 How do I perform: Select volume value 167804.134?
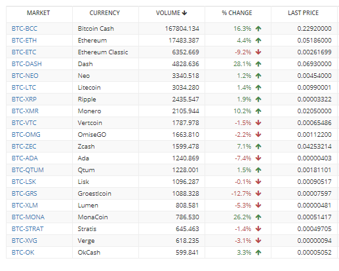coord(182,29)
